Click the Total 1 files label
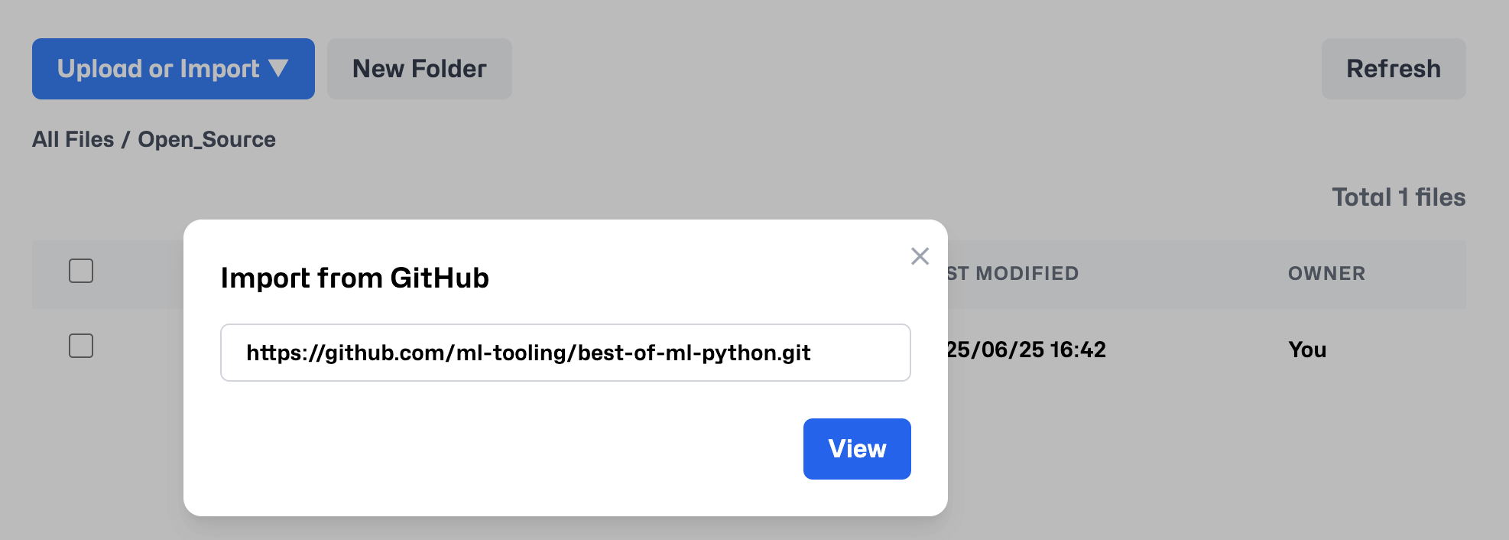1509x540 pixels. pos(1398,197)
